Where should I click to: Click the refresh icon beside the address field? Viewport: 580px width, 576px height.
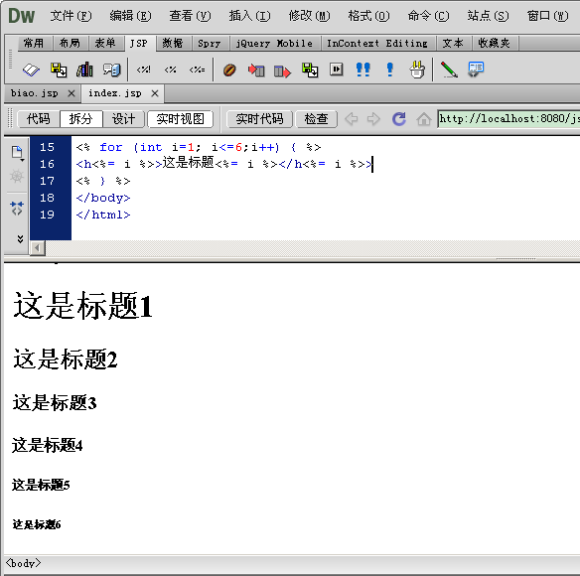pos(399,119)
